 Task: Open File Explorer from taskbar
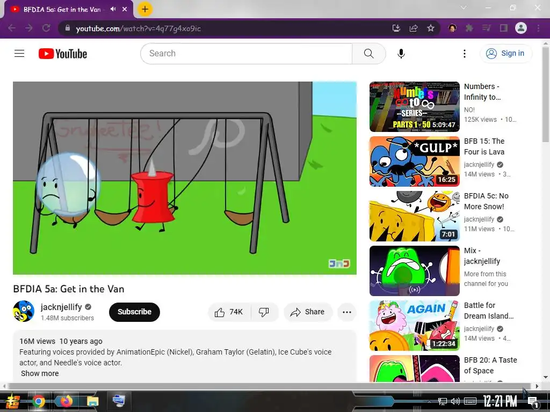pyautogui.click(x=93, y=401)
